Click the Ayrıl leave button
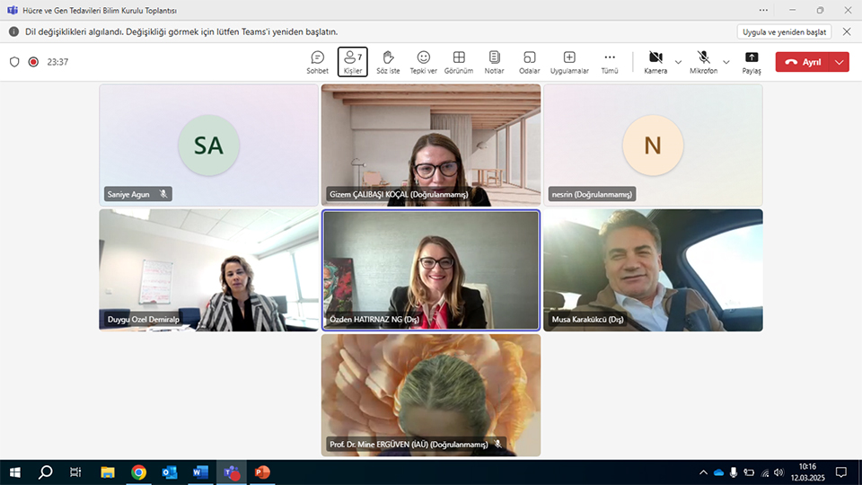This screenshot has width=862, height=485. point(803,62)
